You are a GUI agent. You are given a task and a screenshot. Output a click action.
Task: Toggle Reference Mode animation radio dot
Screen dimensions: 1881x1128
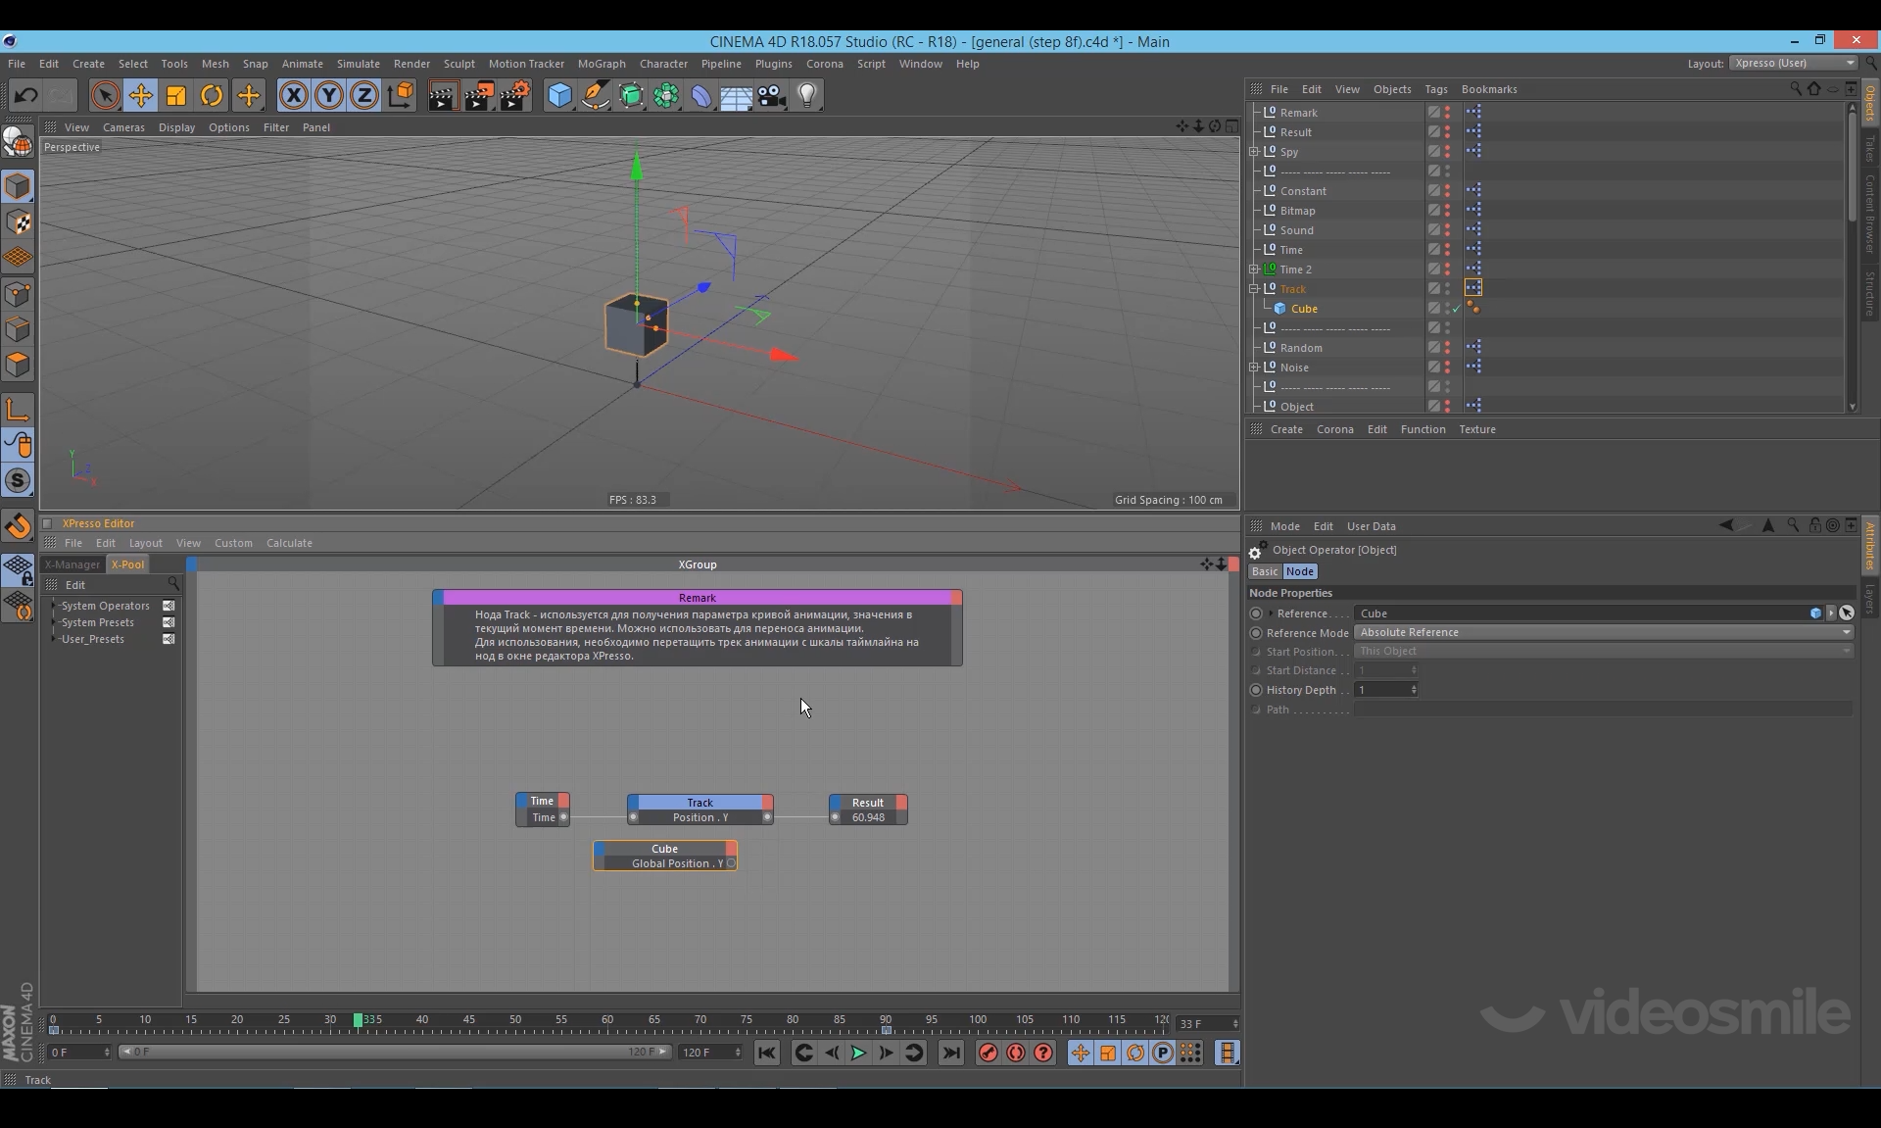tap(1256, 633)
